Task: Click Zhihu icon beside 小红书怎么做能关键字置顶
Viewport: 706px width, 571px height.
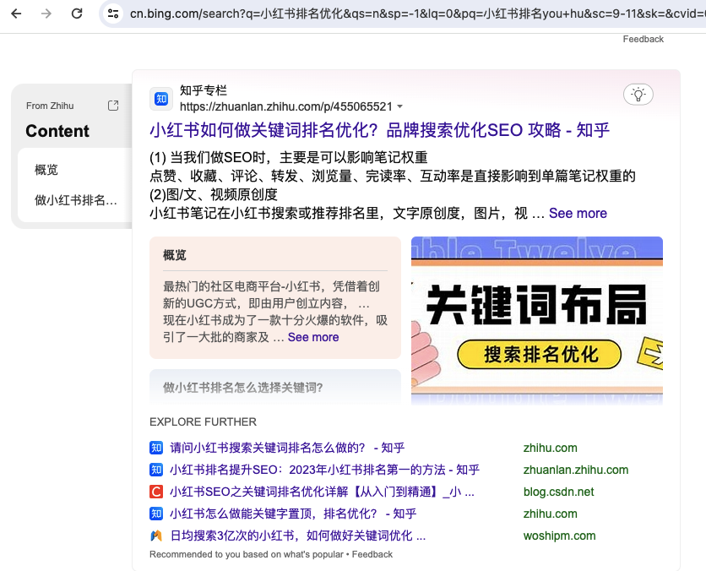Action: (155, 514)
